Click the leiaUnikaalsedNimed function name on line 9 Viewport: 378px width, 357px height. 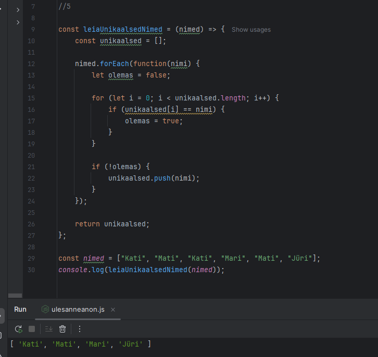(x=123, y=30)
